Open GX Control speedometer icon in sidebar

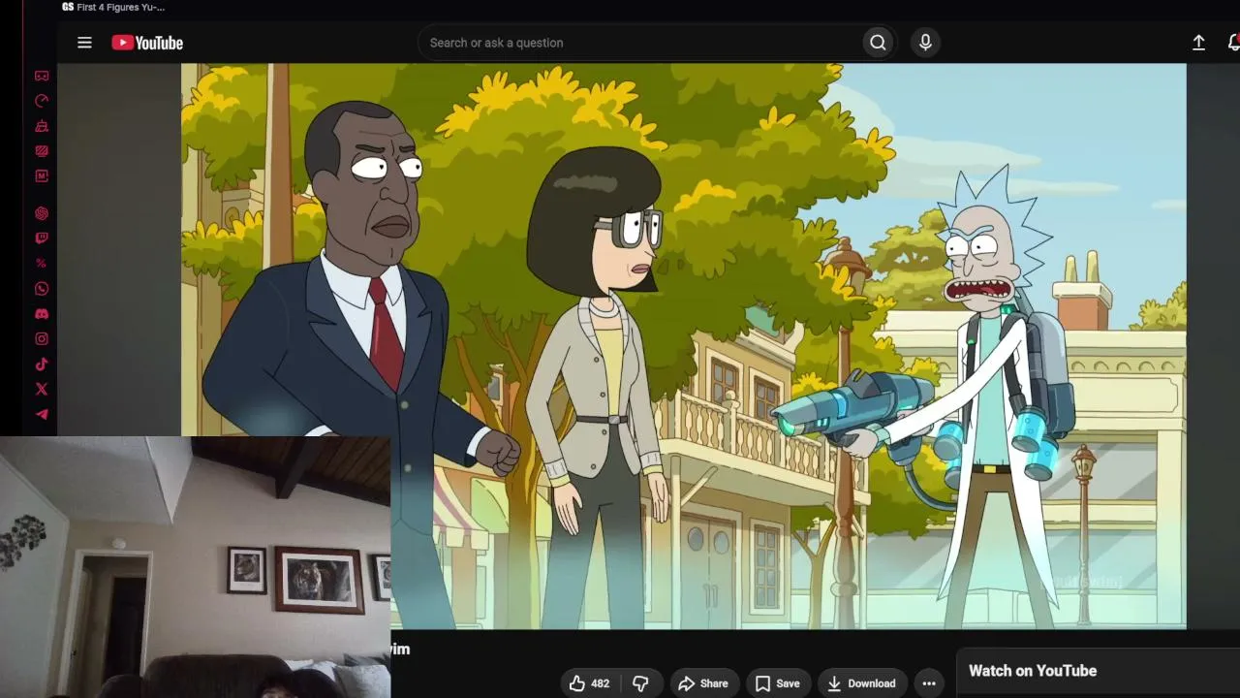coord(42,101)
